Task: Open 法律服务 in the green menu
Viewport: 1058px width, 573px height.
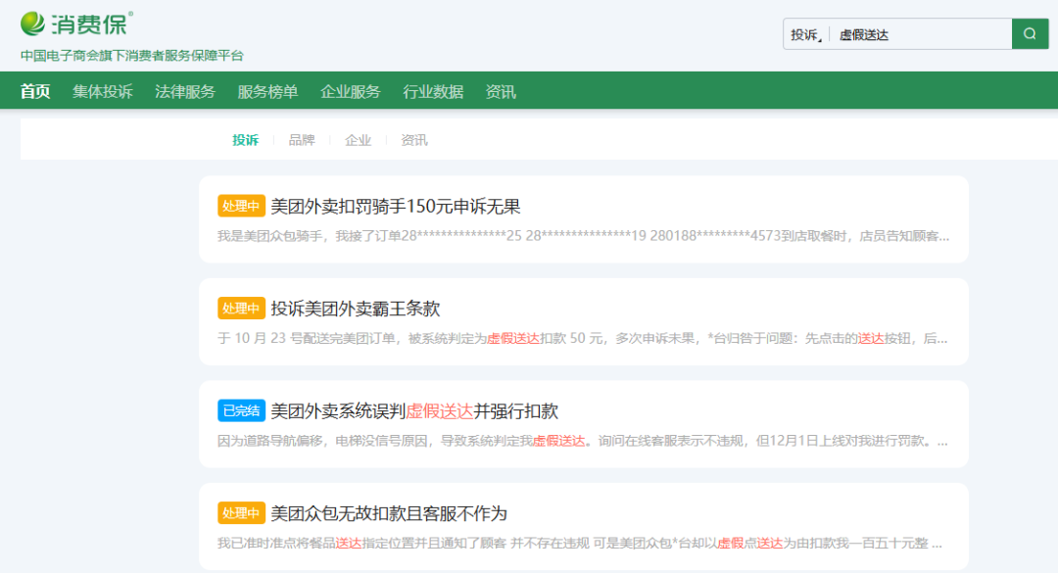Action: [x=185, y=91]
